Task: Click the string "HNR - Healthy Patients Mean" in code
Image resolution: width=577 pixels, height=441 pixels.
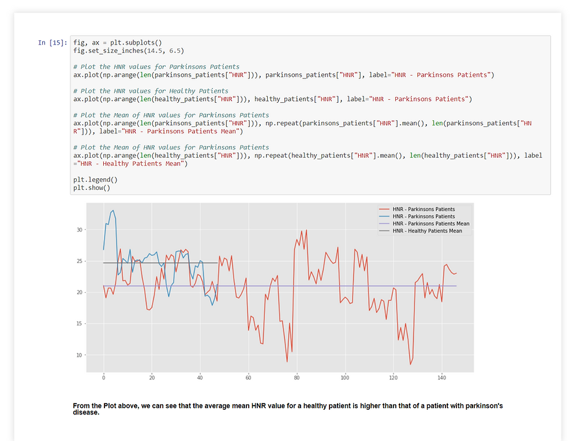Action: pyautogui.click(x=130, y=164)
